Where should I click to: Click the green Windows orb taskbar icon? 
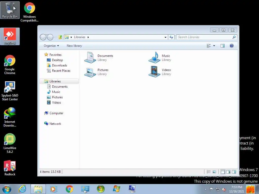(101, 189)
